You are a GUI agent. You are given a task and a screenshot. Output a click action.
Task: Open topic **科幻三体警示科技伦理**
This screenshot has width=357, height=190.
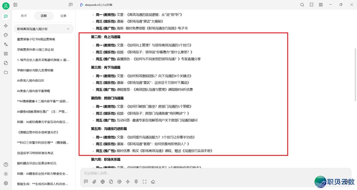[x=44, y=143]
